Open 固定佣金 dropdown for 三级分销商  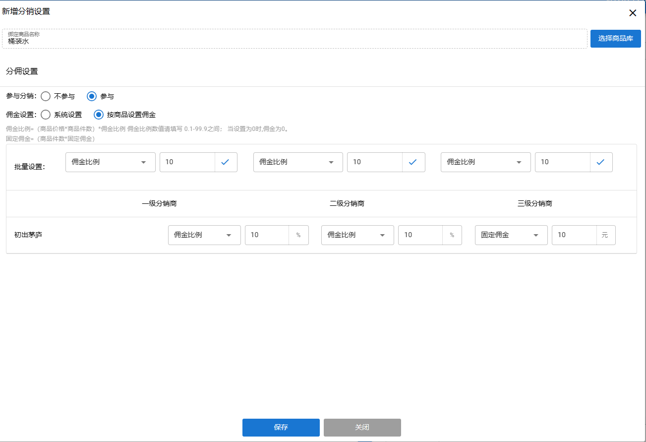[511, 235]
